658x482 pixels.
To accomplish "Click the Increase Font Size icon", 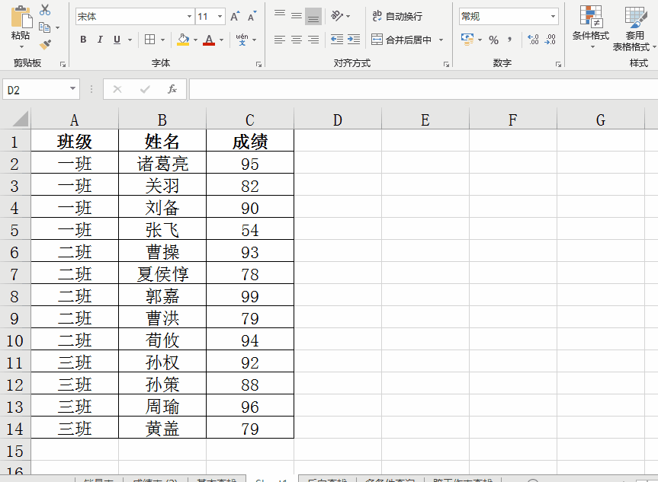I will coord(235,16).
